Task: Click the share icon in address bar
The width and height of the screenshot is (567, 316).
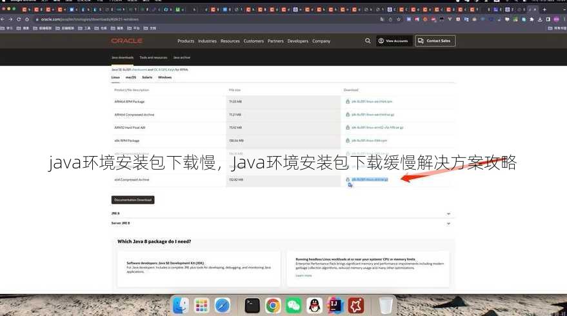Action: point(390,19)
